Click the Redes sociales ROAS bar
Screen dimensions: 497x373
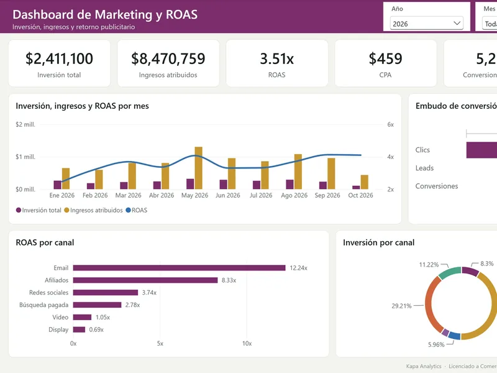click(x=106, y=292)
